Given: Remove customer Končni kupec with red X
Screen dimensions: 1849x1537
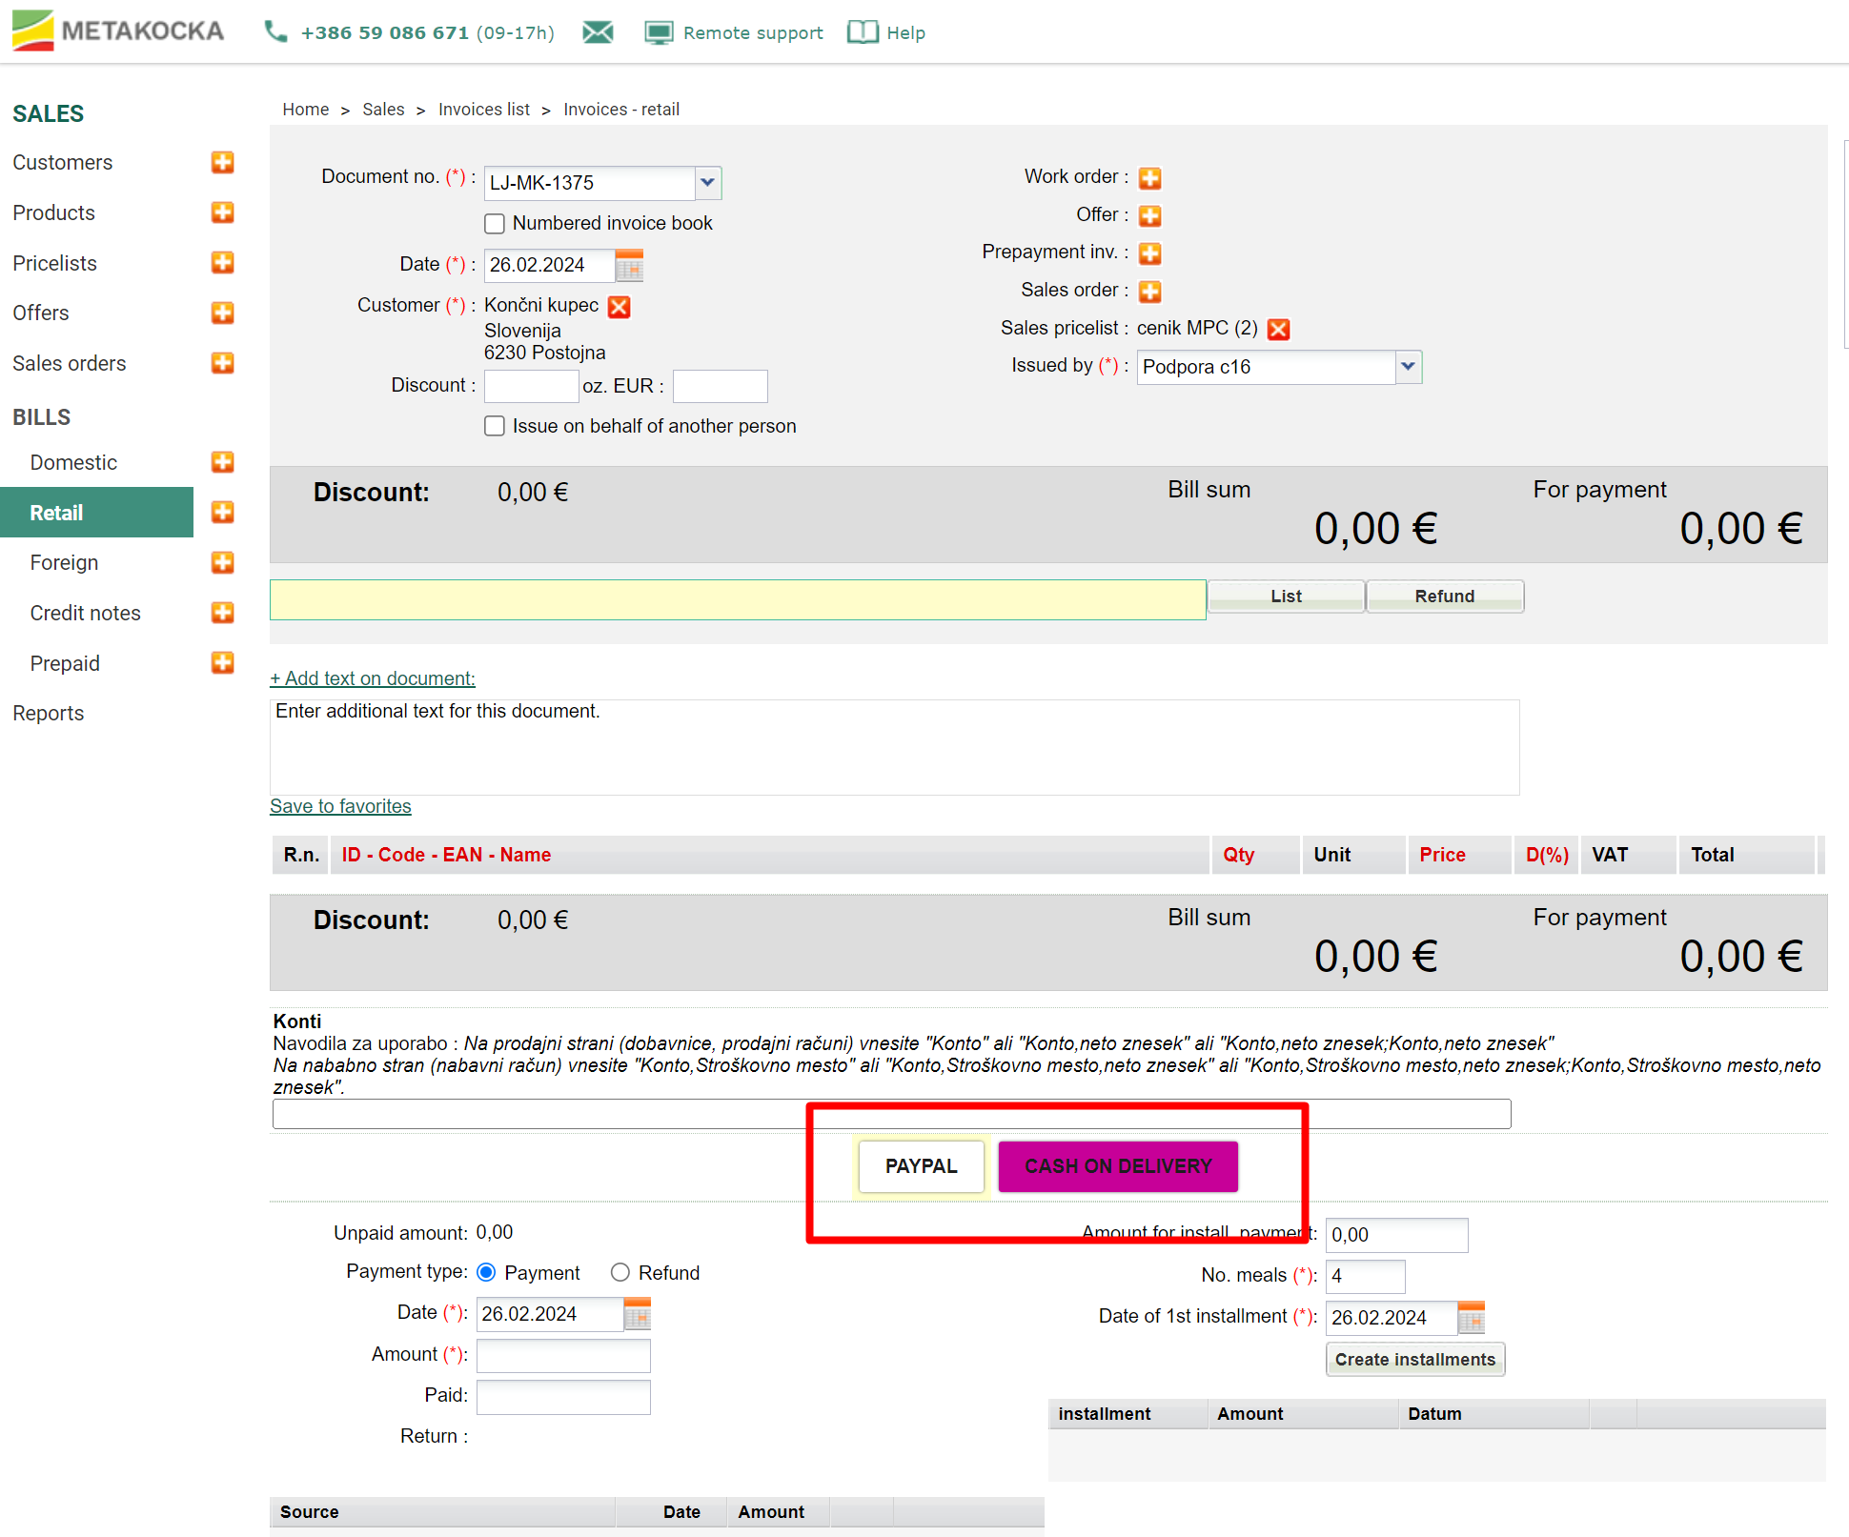Looking at the screenshot, I should pos(620,307).
